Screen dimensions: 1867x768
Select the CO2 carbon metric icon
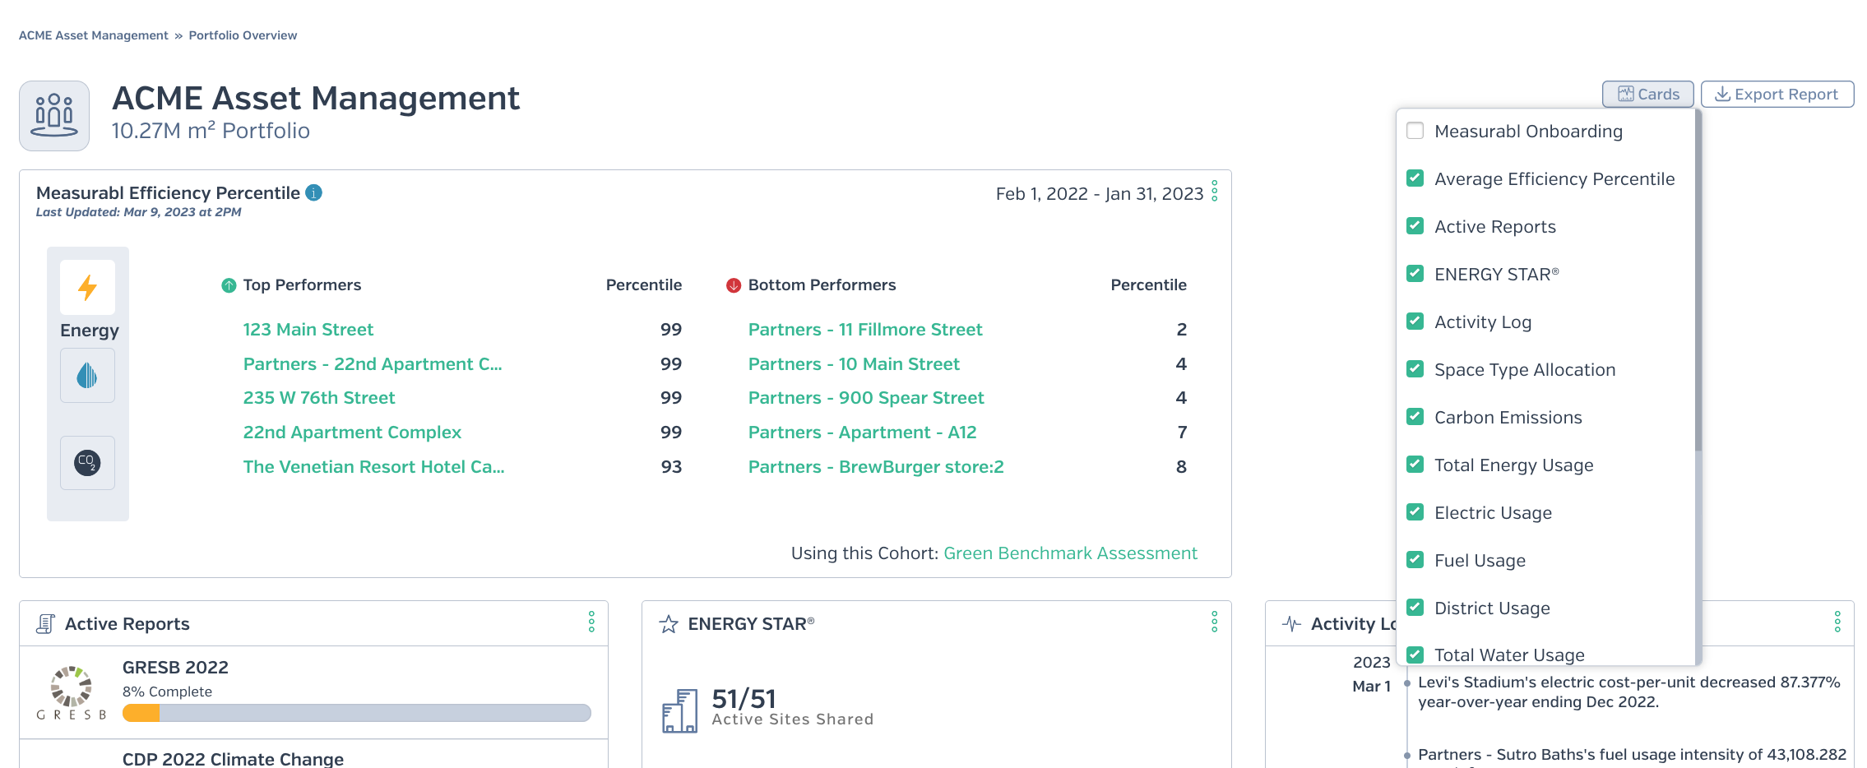(87, 463)
